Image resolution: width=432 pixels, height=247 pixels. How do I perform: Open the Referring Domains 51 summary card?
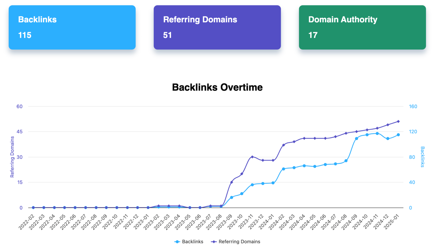click(217, 27)
